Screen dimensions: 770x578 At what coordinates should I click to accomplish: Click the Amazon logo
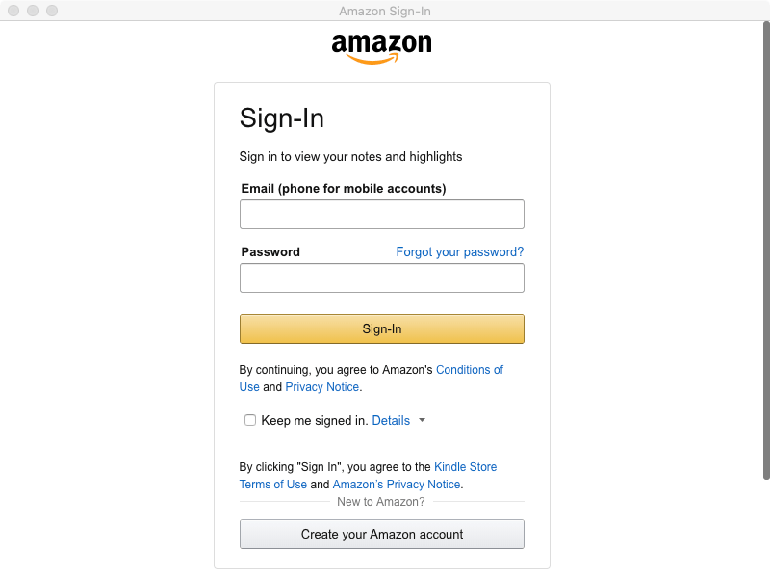coord(382,44)
